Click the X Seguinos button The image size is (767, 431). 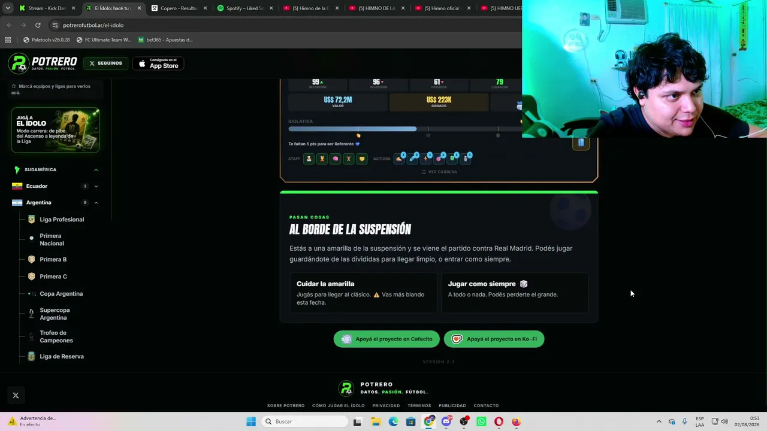pyautogui.click(x=105, y=63)
